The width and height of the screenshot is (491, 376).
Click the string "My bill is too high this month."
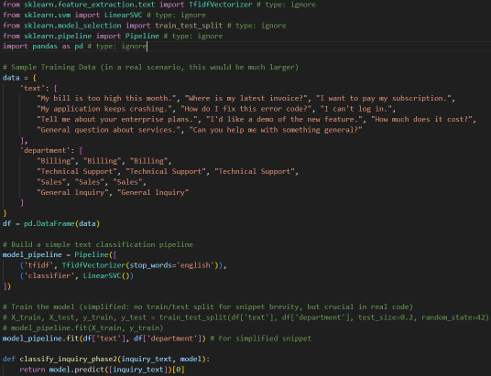(106, 99)
